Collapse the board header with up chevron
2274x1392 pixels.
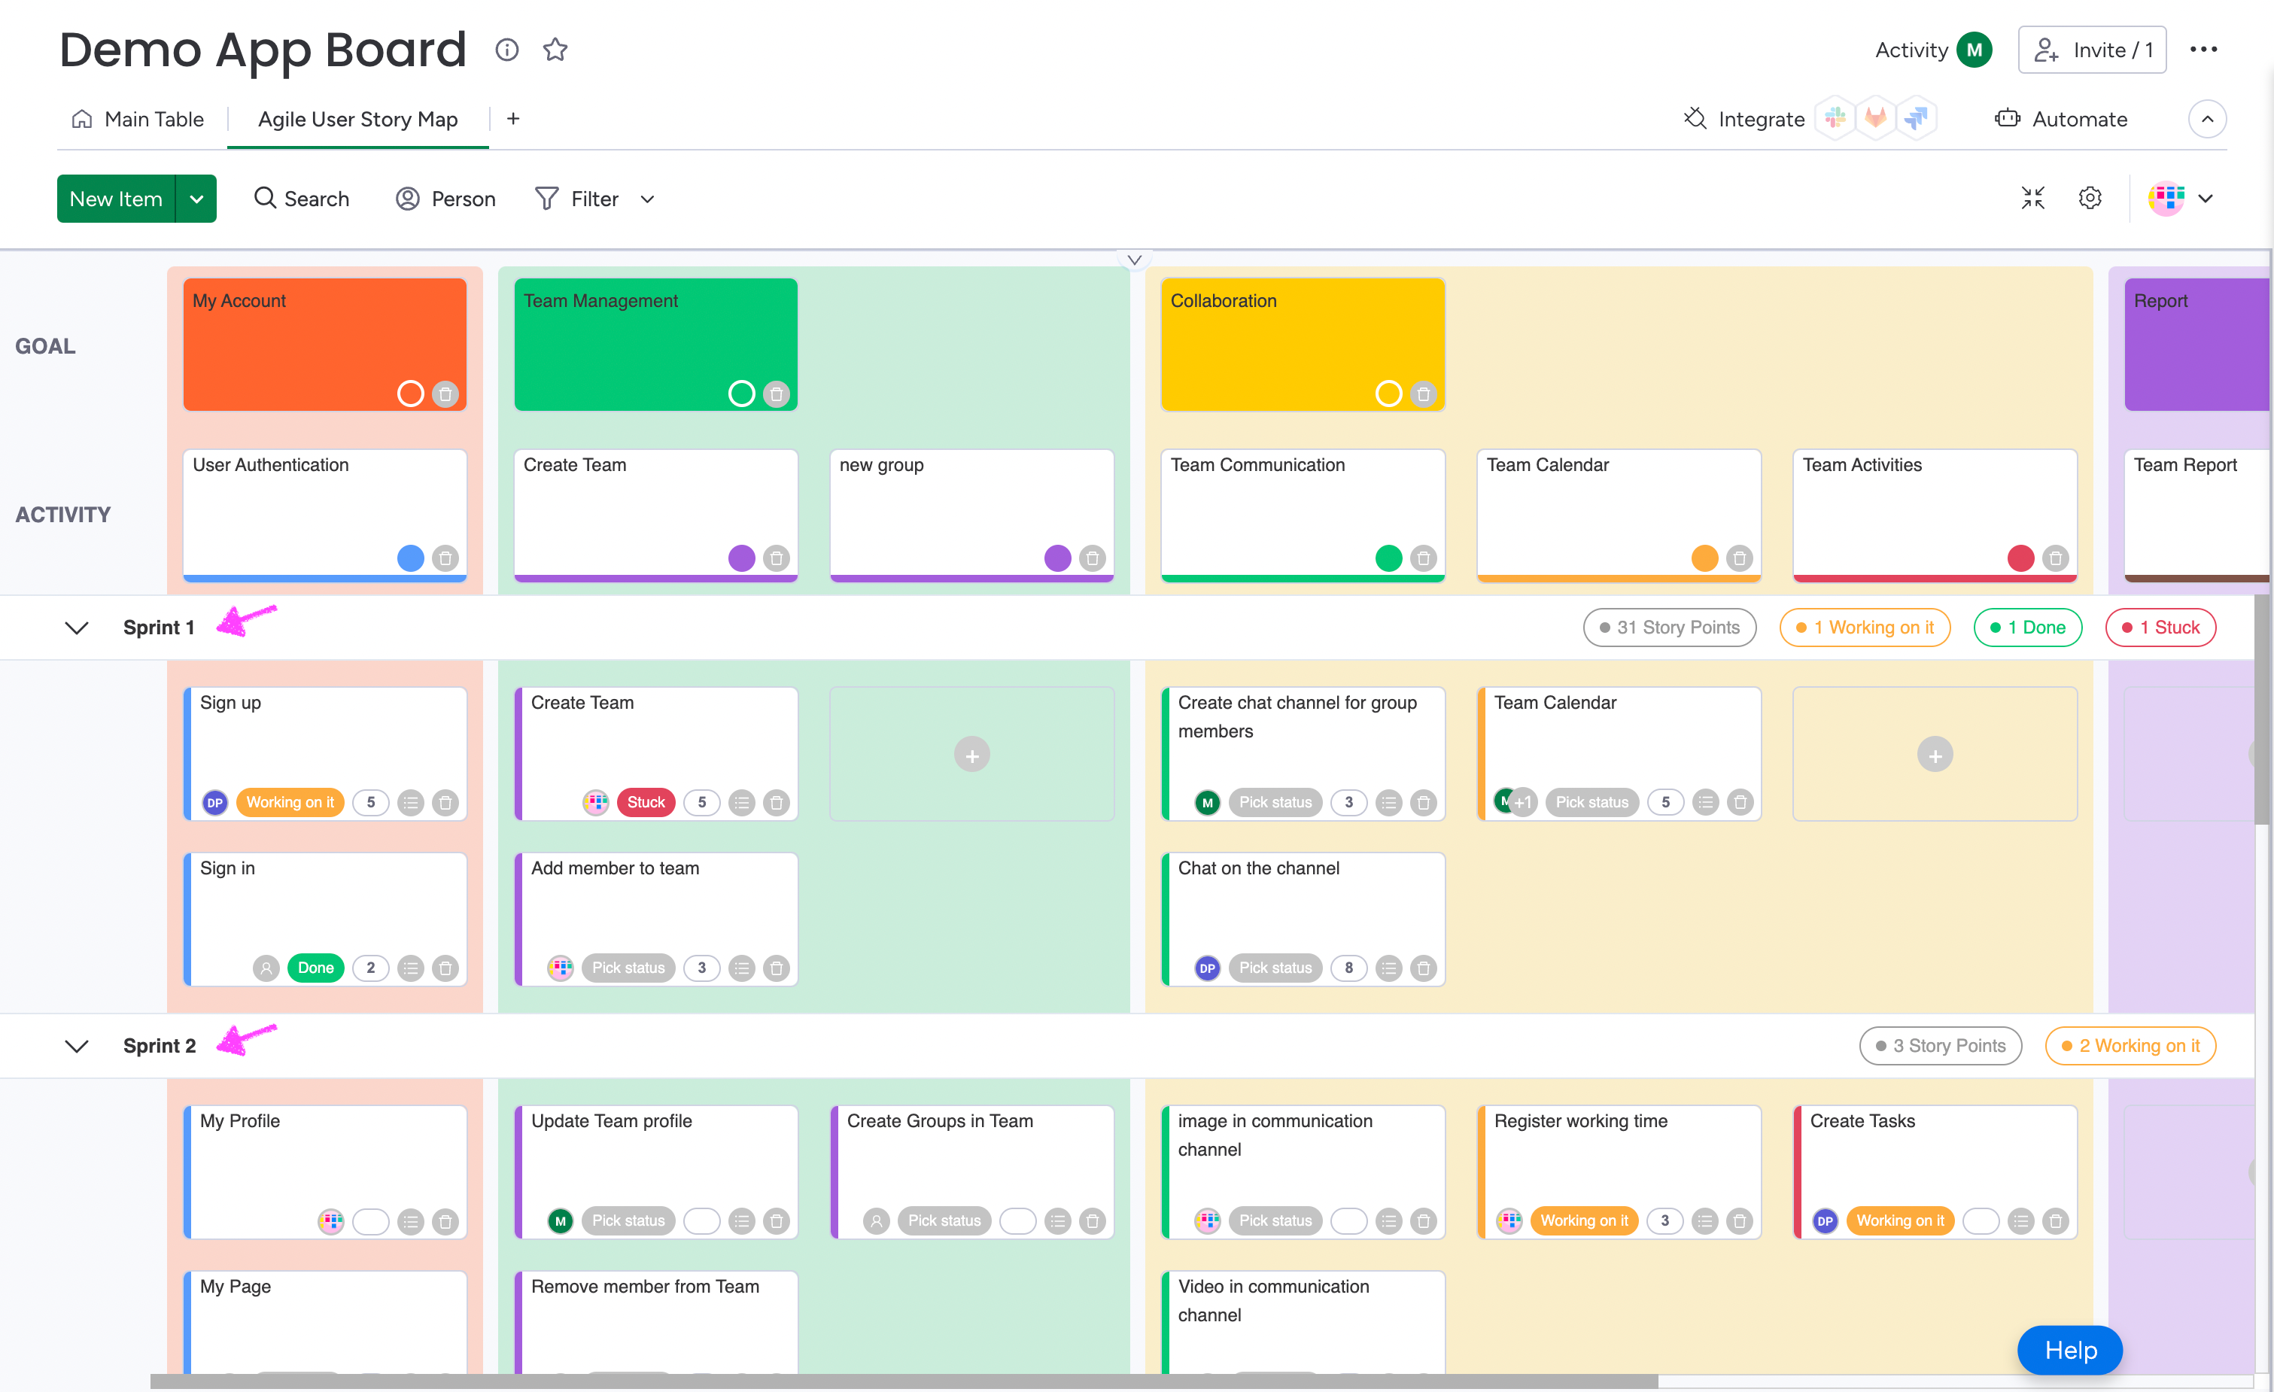coord(2206,119)
